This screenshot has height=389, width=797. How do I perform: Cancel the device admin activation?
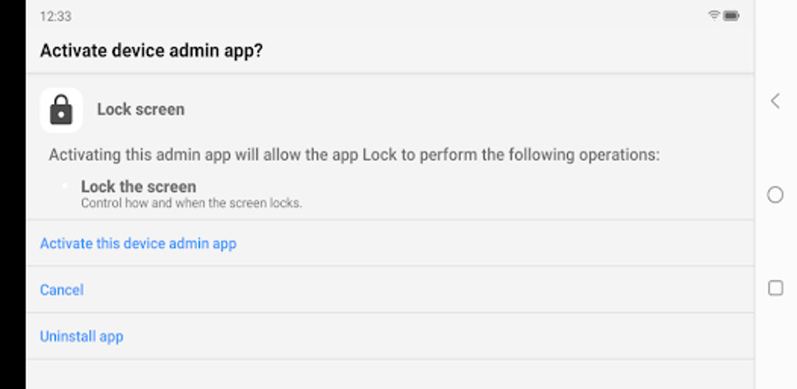click(x=62, y=290)
